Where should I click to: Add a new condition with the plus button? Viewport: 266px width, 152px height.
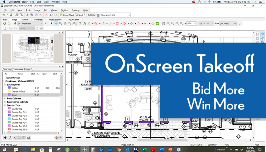pyautogui.click(x=5, y=138)
